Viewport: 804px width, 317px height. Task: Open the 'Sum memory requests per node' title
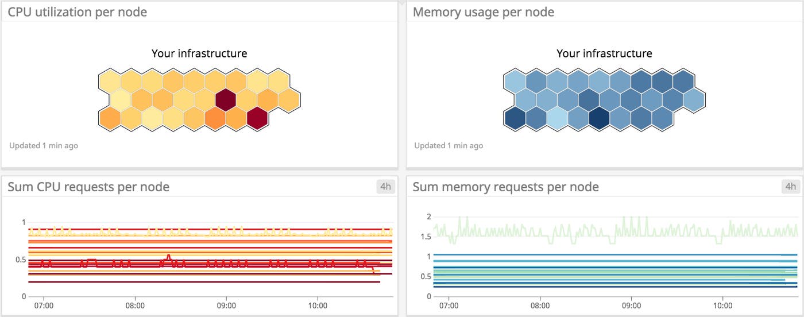[x=505, y=187]
